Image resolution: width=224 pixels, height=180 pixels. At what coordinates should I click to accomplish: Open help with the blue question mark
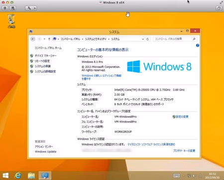tap(198, 45)
